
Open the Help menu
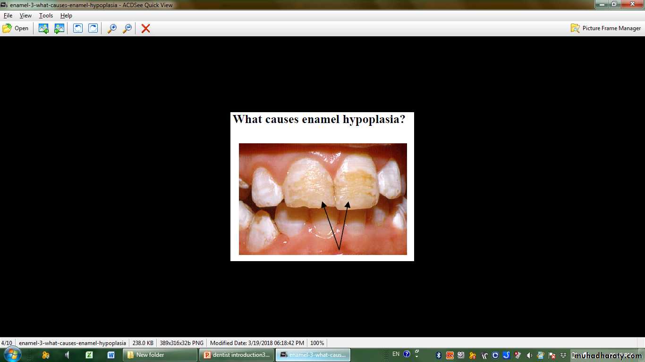(x=66, y=16)
